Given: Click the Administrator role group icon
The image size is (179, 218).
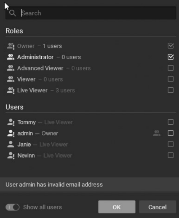Looking at the screenshot, I should click(11, 57).
